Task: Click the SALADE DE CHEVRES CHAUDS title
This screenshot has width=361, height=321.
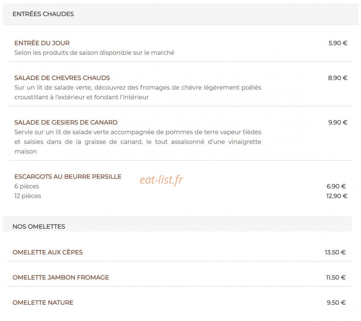Action: click(62, 78)
